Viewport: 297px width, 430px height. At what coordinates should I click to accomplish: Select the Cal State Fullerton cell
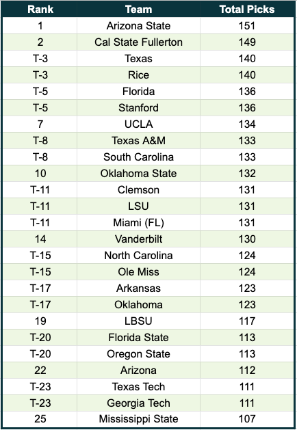pyautogui.click(x=138, y=42)
